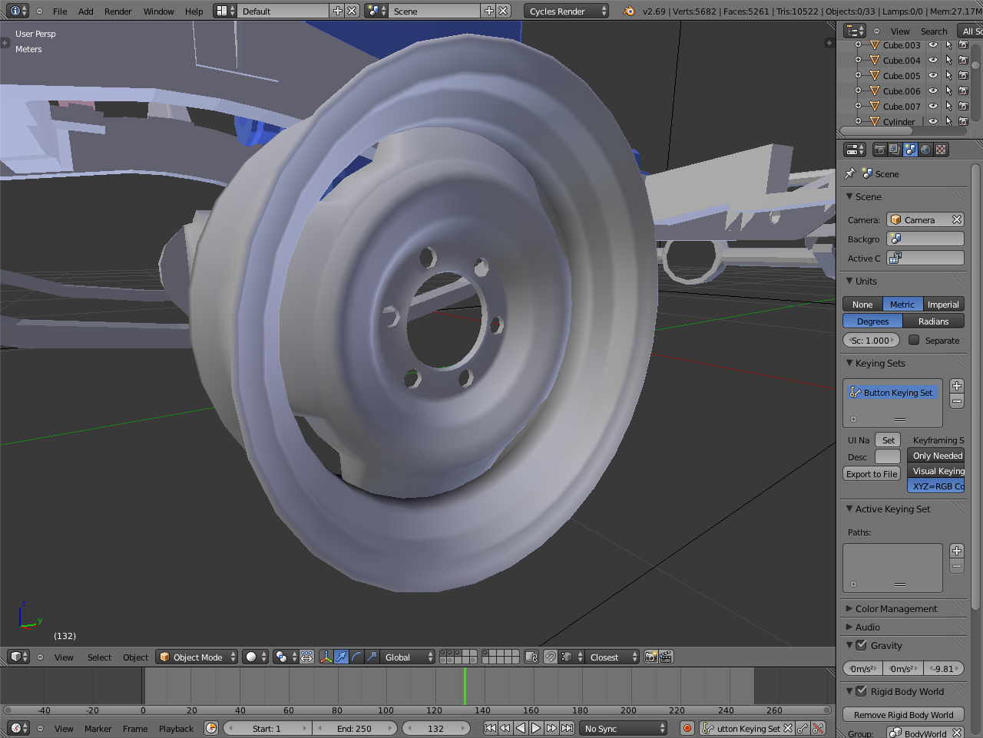The image size is (983, 738).
Task: Click Remove Rigid Body World button
Action: [x=903, y=714]
